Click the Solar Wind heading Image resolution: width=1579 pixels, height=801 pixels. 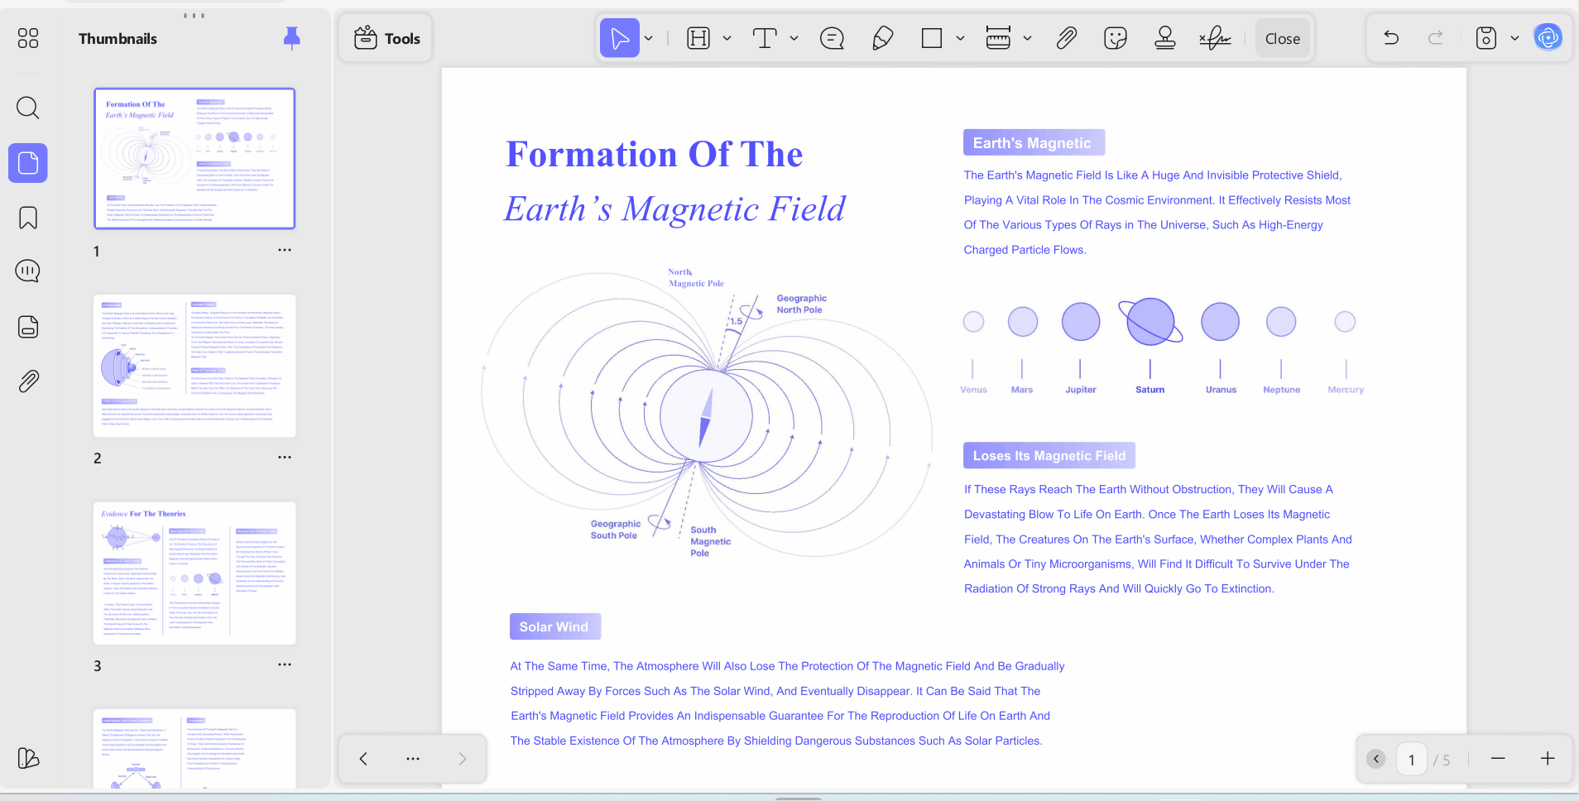pyautogui.click(x=554, y=627)
